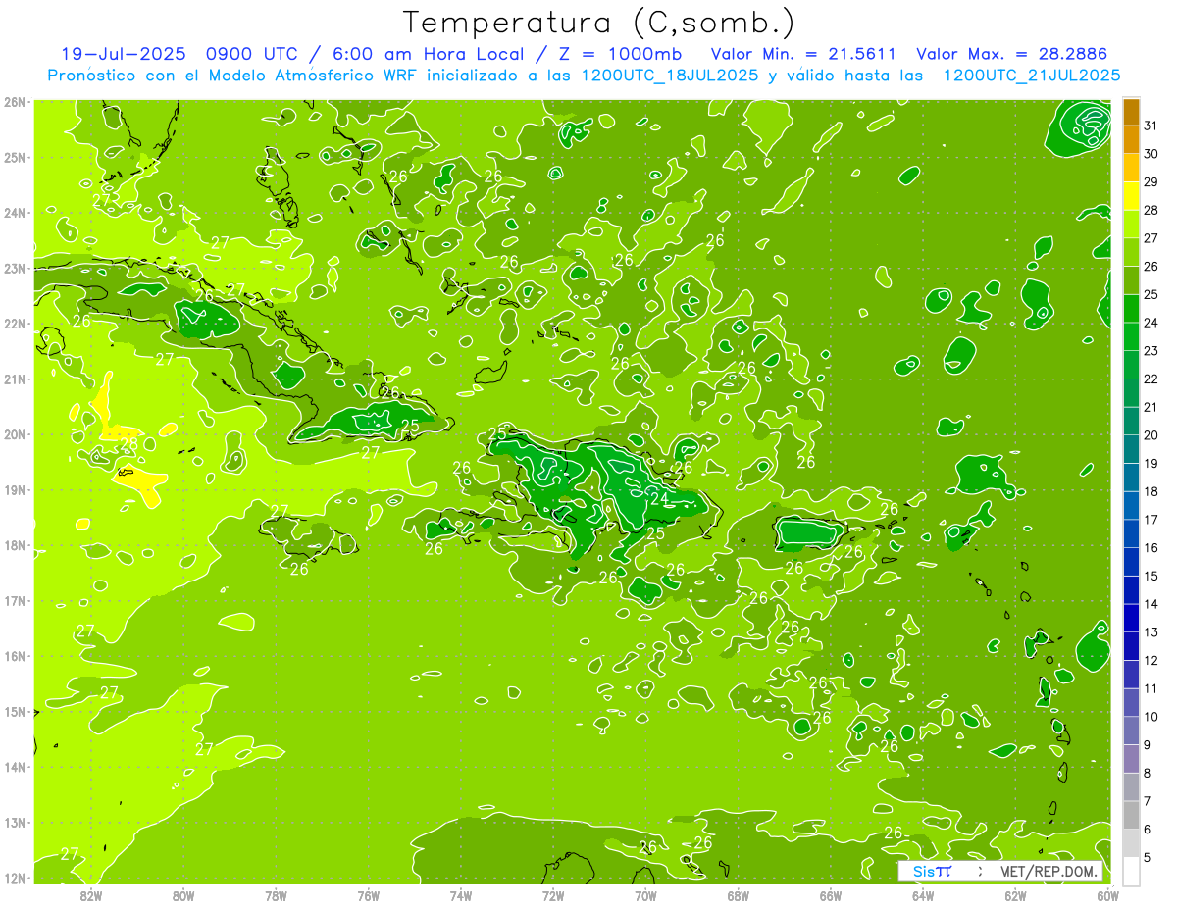Click the '64W' longitude axis label
This screenshot has height=909, width=1177.
click(x=922, y=895)
